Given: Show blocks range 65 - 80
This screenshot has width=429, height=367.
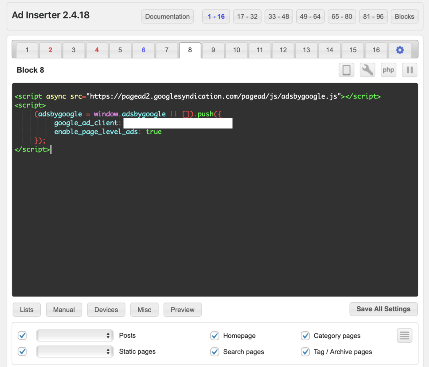Looking at the screenshot, I should tap(342, 16).
